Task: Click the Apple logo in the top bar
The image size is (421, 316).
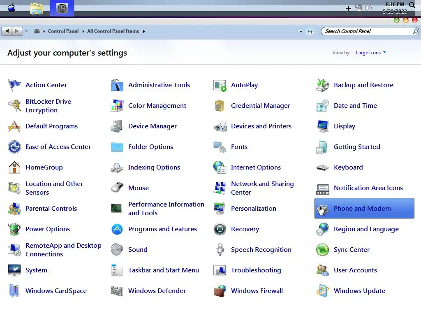Action: (x=12, y=8)
